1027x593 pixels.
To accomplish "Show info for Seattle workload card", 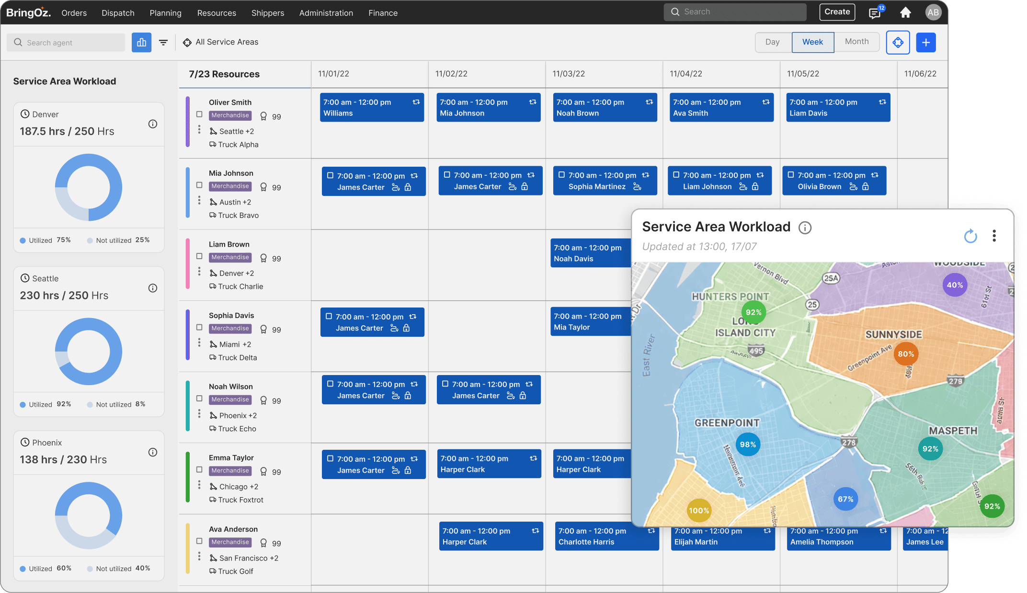I will pyautogui.click(x=153, y=288).
